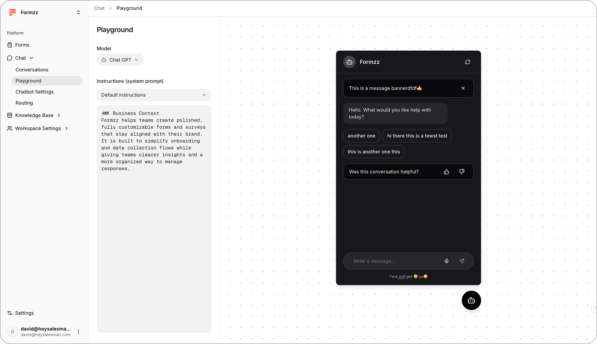Select the 'another one' suggestion chip
Viewport: 597px width, 344px height.
361,136
